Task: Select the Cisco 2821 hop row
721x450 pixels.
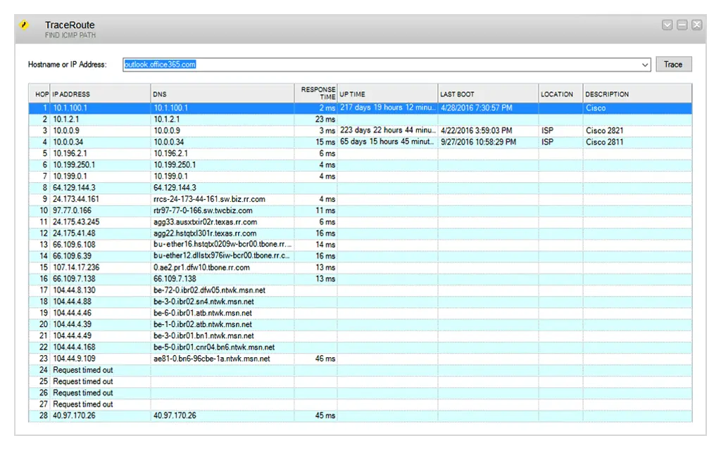Action: [211, 130]
